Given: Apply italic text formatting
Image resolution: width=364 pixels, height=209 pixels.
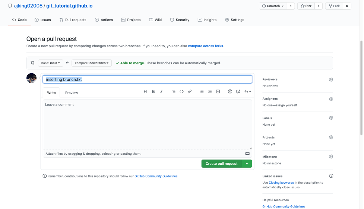Looking at the screenshot, I should point(161,91).
